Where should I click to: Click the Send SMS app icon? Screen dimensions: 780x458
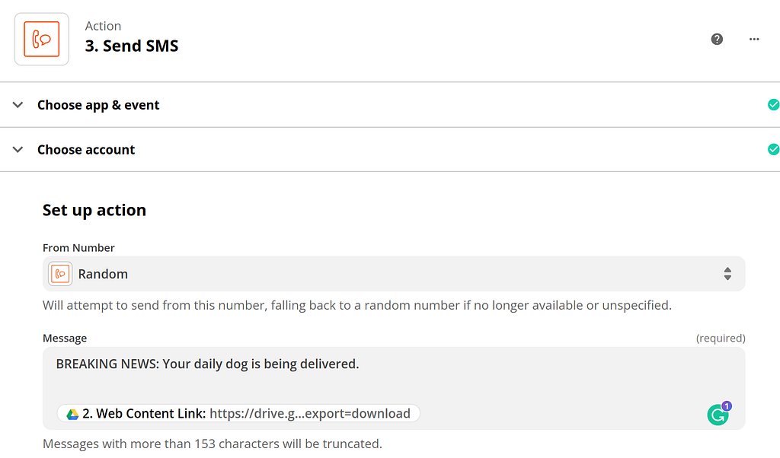click(x=42, y=39)
